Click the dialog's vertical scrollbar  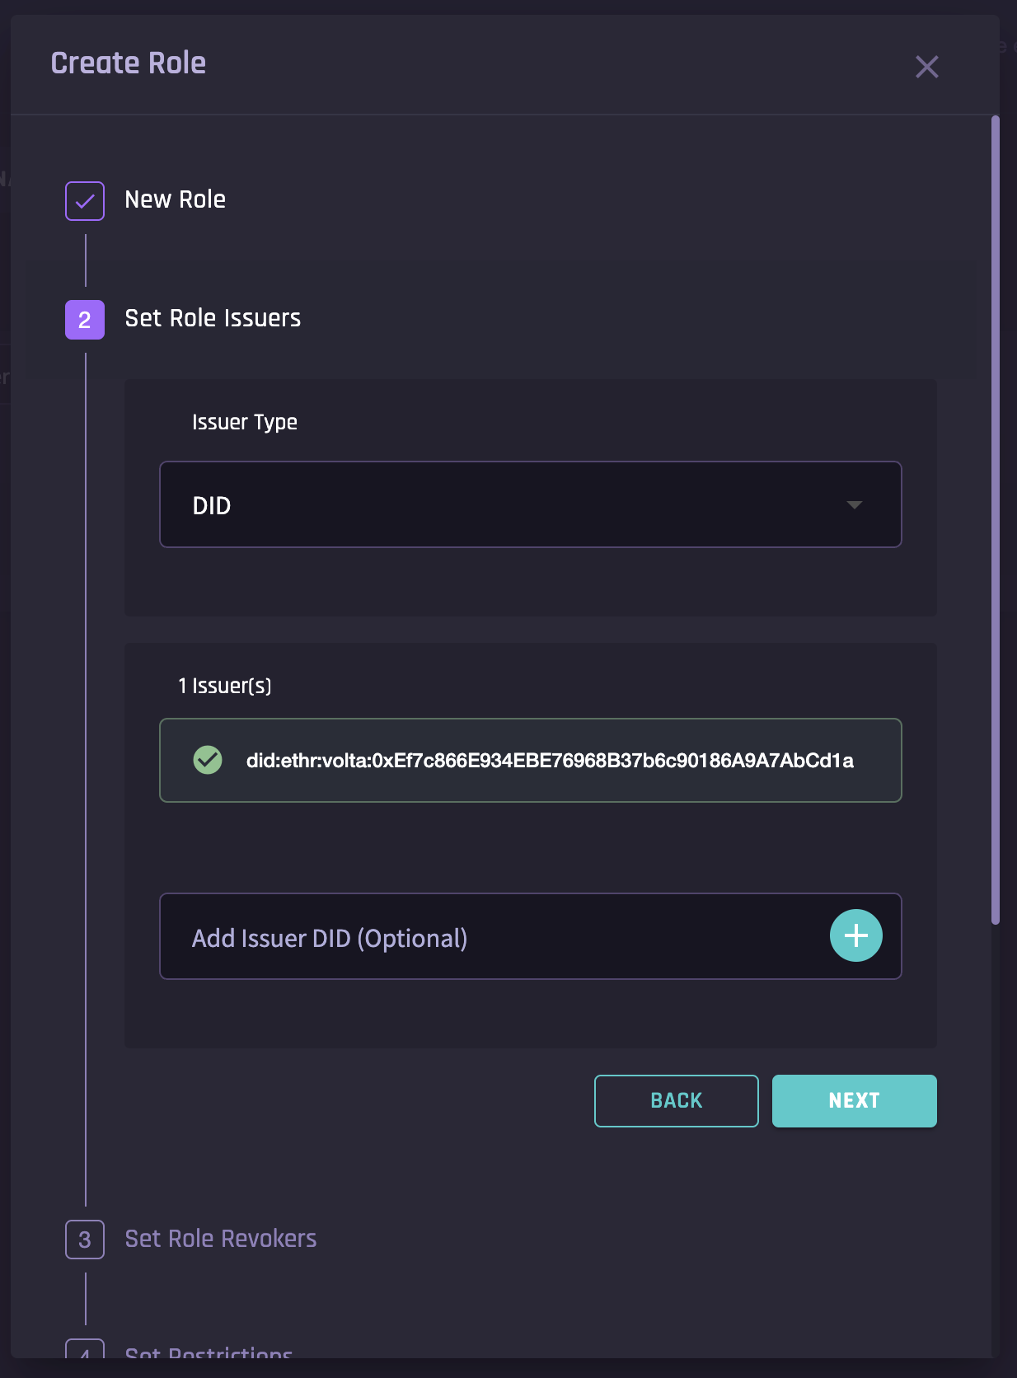point(996,519)
